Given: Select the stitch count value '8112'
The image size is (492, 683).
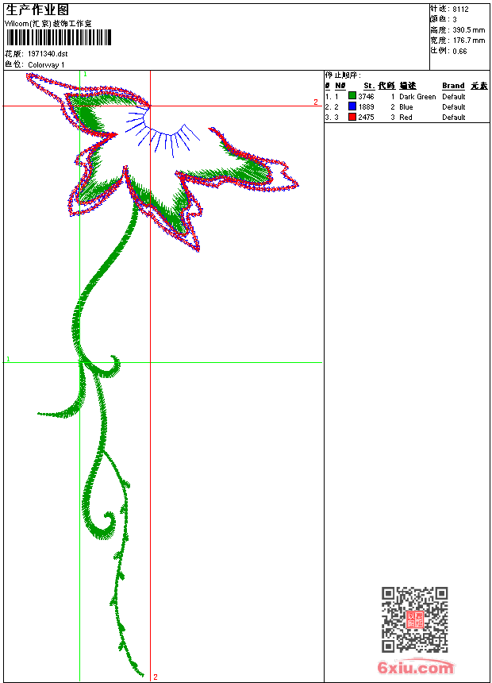Looking at the screenshot, I should [460, 10].
